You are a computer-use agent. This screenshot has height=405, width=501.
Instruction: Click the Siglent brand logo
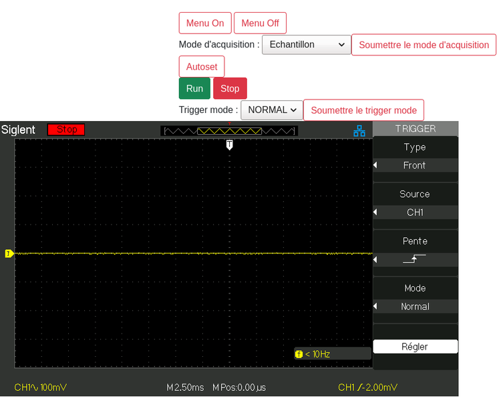19,130
